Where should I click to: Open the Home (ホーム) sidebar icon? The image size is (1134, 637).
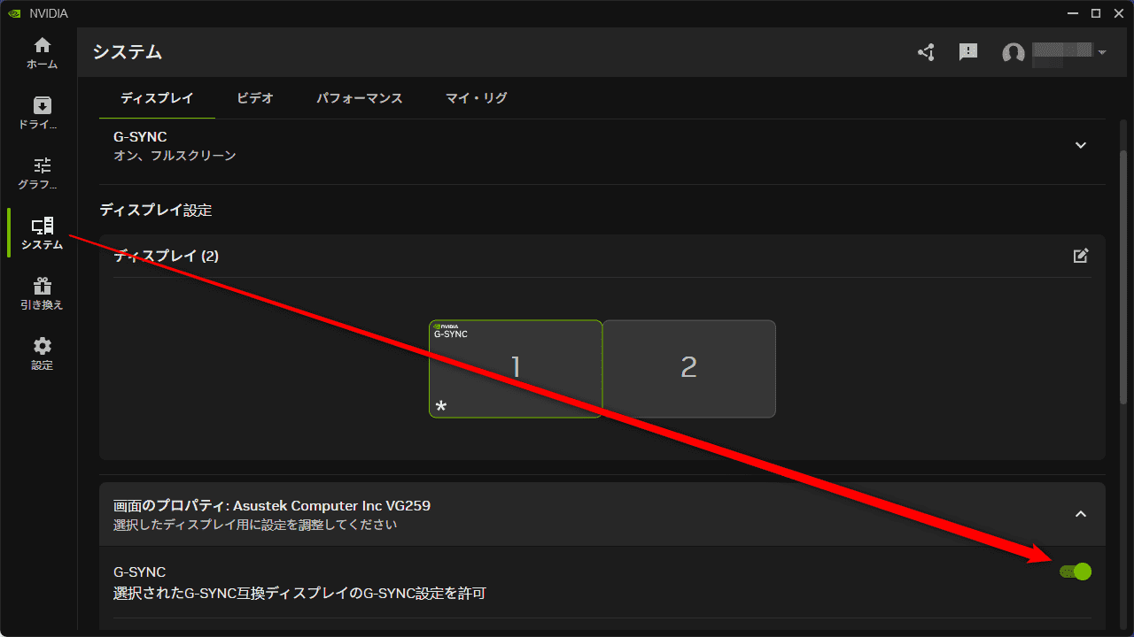click(x=42, y=53)
